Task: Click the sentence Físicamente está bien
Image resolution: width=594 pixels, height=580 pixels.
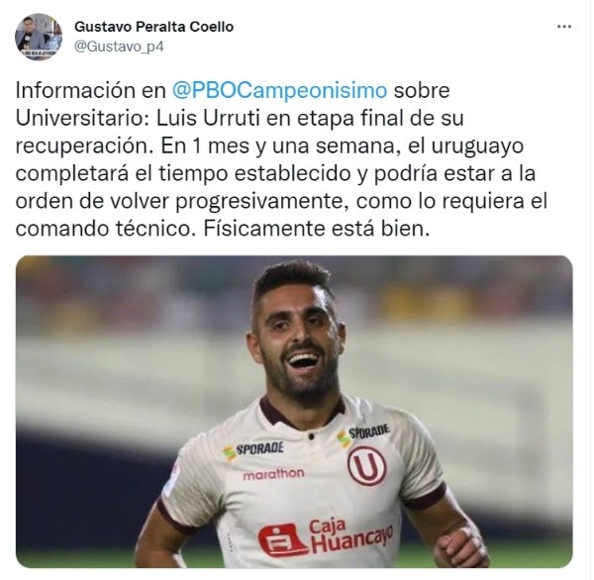Action: coord(317,229)
